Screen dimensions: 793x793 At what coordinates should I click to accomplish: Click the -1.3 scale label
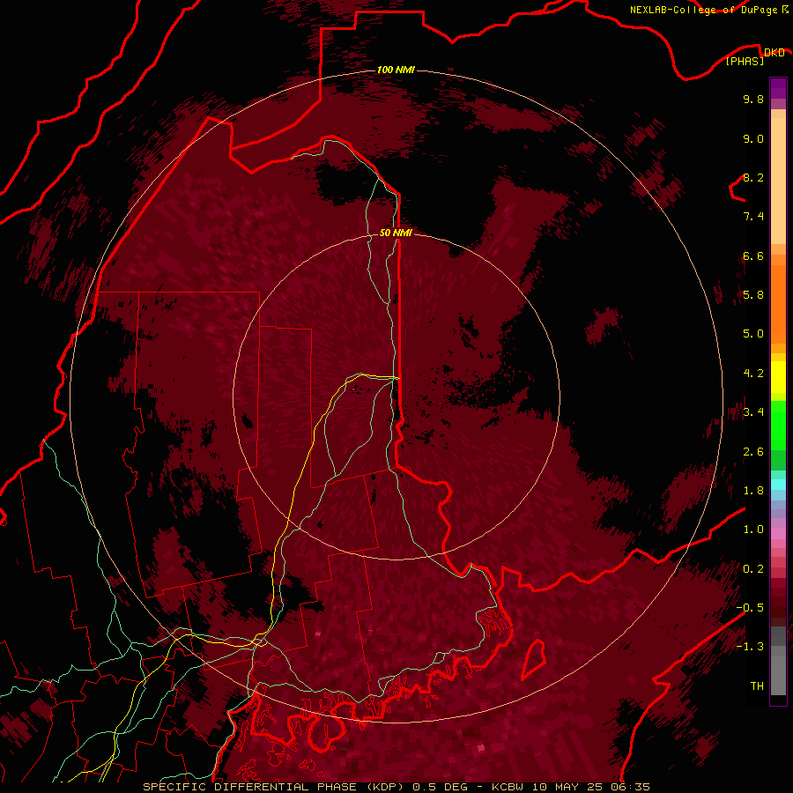tap(750, 647)
